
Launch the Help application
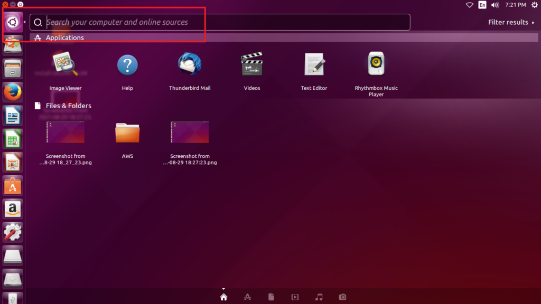click(x=127, y=66)
